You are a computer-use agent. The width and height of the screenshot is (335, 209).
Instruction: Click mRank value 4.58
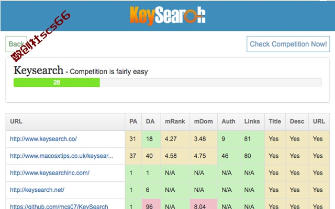point(171,156)
